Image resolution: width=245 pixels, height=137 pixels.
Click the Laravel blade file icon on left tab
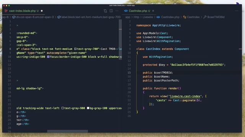[6, 11]
